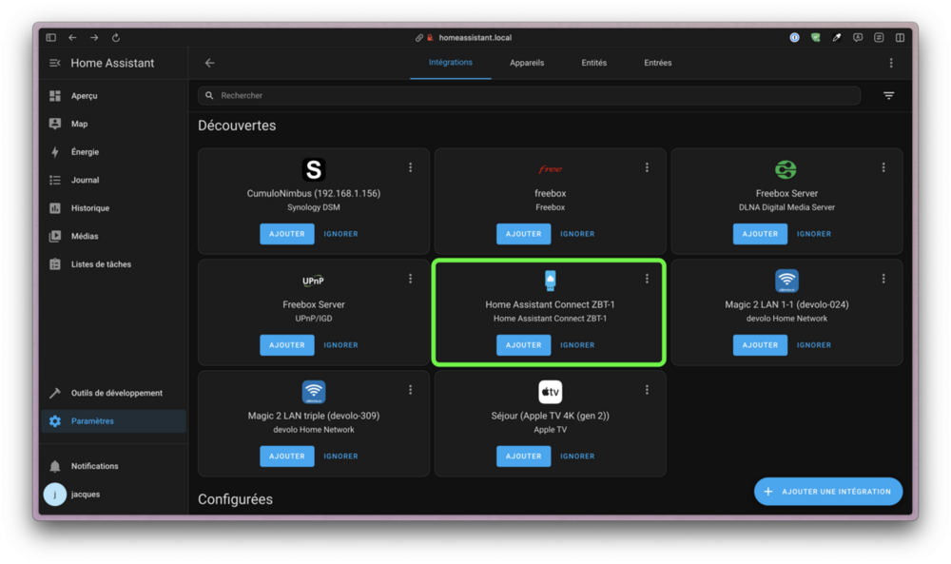Go back with the arrow beside Intégrations tabs
The image size is (951, 564).
(x=210, y=63)
